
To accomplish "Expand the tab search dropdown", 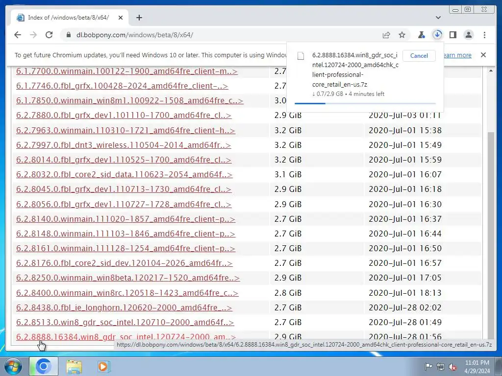I will click(x=438, y=18).
